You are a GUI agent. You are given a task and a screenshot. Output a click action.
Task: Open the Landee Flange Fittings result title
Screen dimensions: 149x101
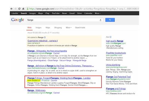(59, 78)
